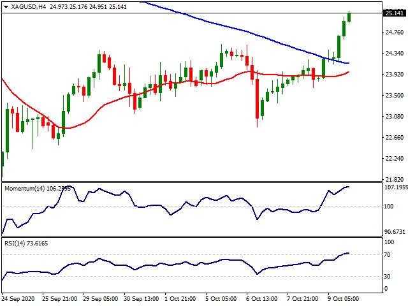Image resolution: width=408 pixels, height=306 pixels.
Task: Click the 21.820 price axis label
Action: [395, 179]
